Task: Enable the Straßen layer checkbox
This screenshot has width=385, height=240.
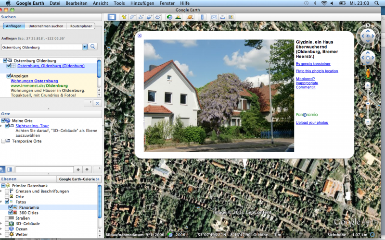Action: (x=7, y=218)
